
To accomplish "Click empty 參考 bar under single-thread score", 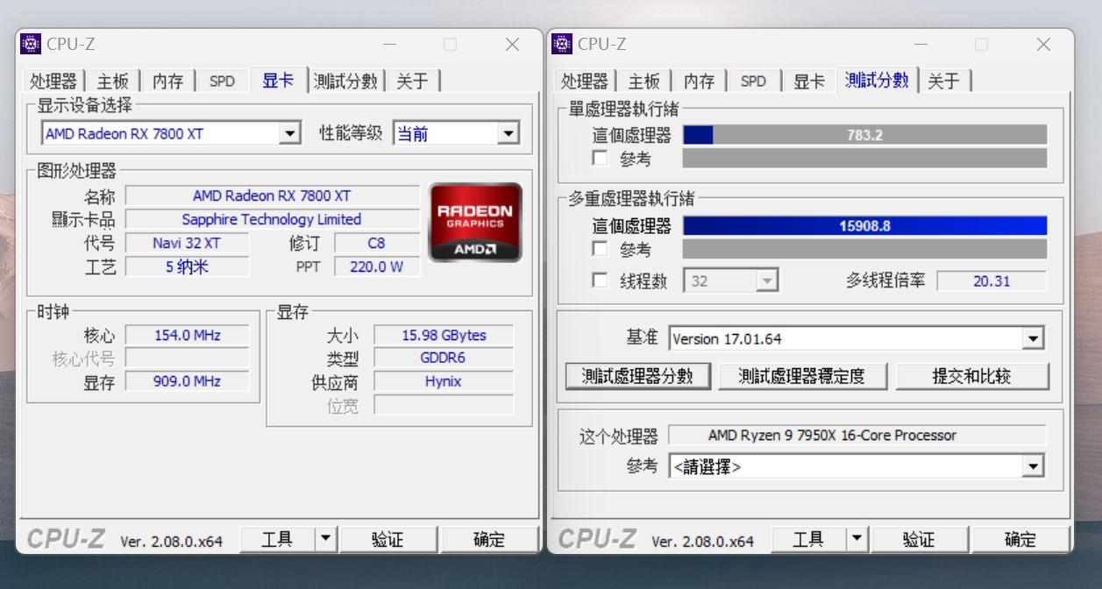I will 864,159.
